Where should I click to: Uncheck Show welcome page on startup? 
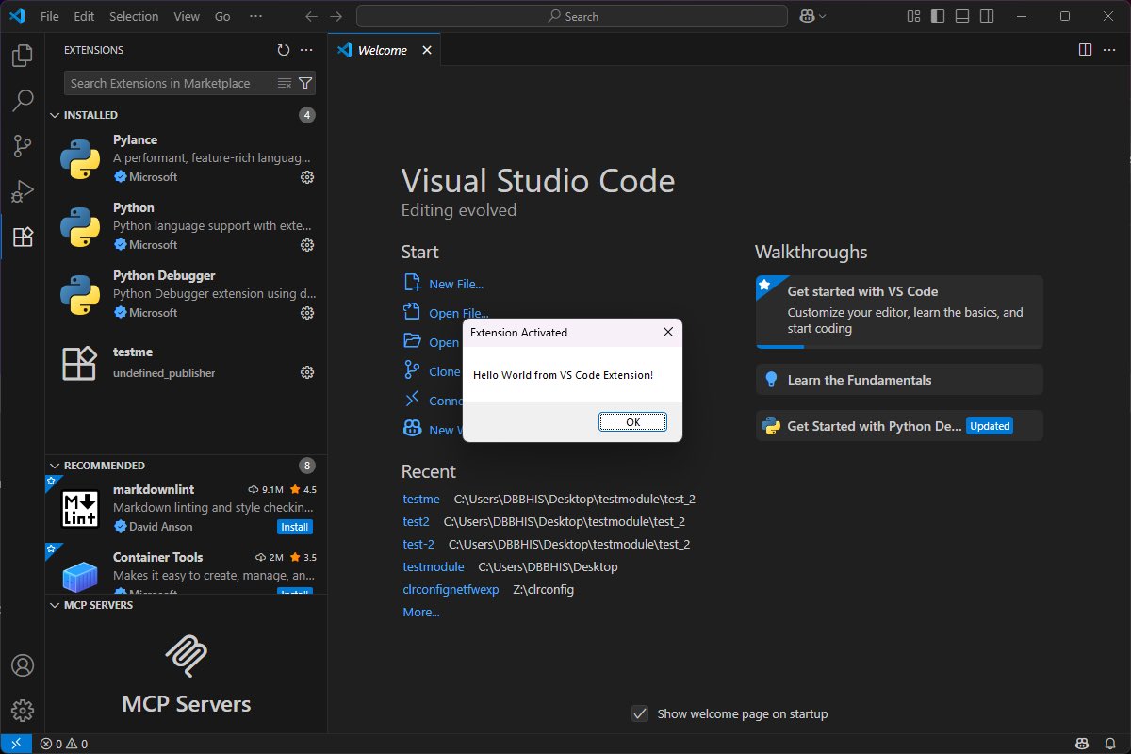[640, 713]
